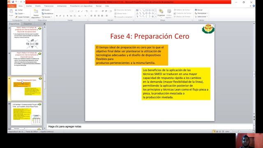
Task: Open Dirección del texto dropdown
Action: tap(123, 10)
